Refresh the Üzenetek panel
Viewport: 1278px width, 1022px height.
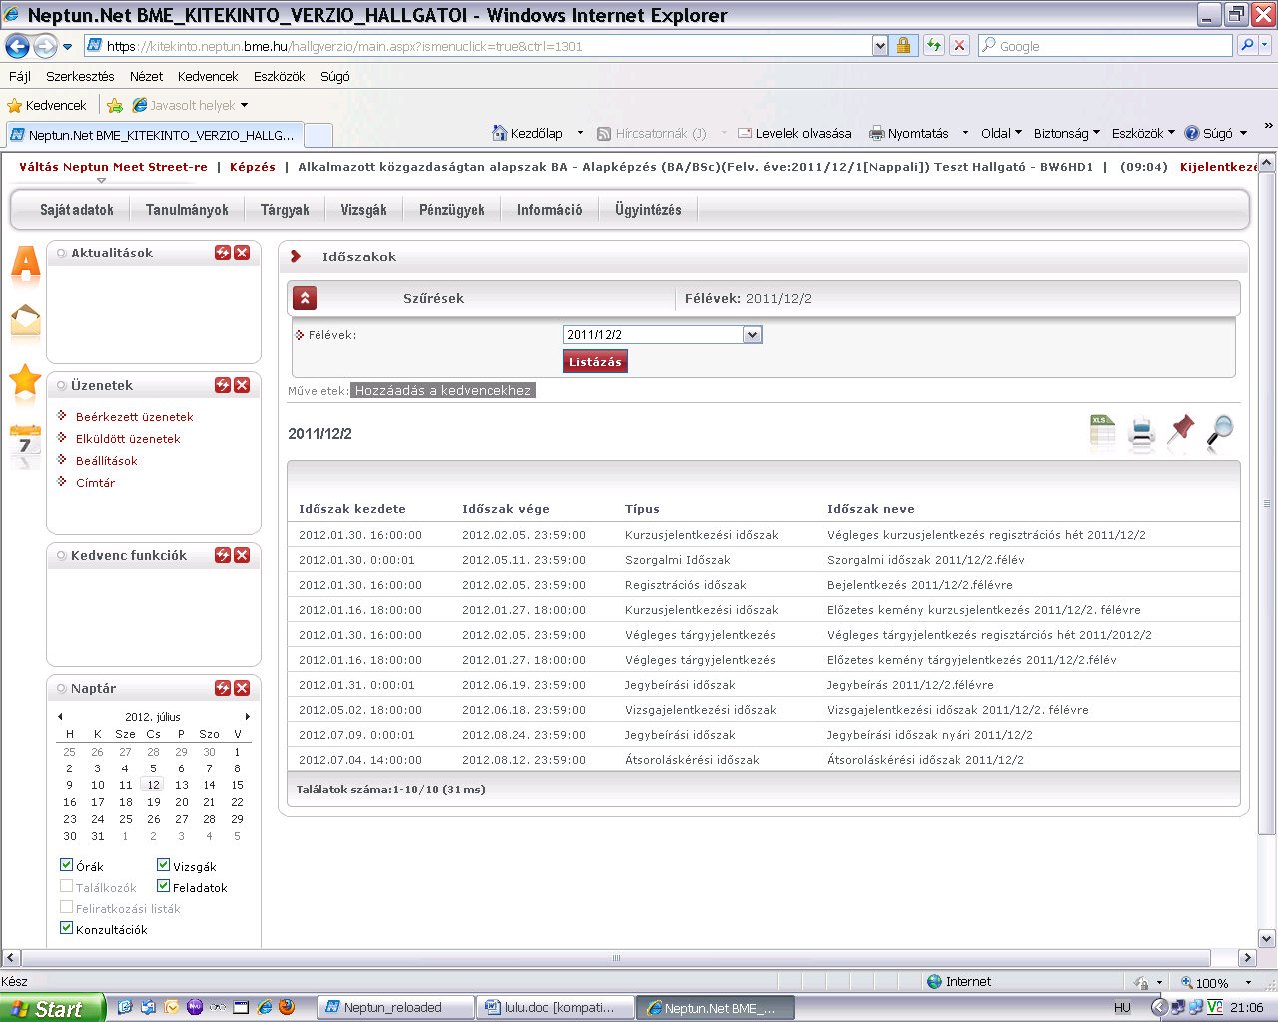tap(223, 385)
